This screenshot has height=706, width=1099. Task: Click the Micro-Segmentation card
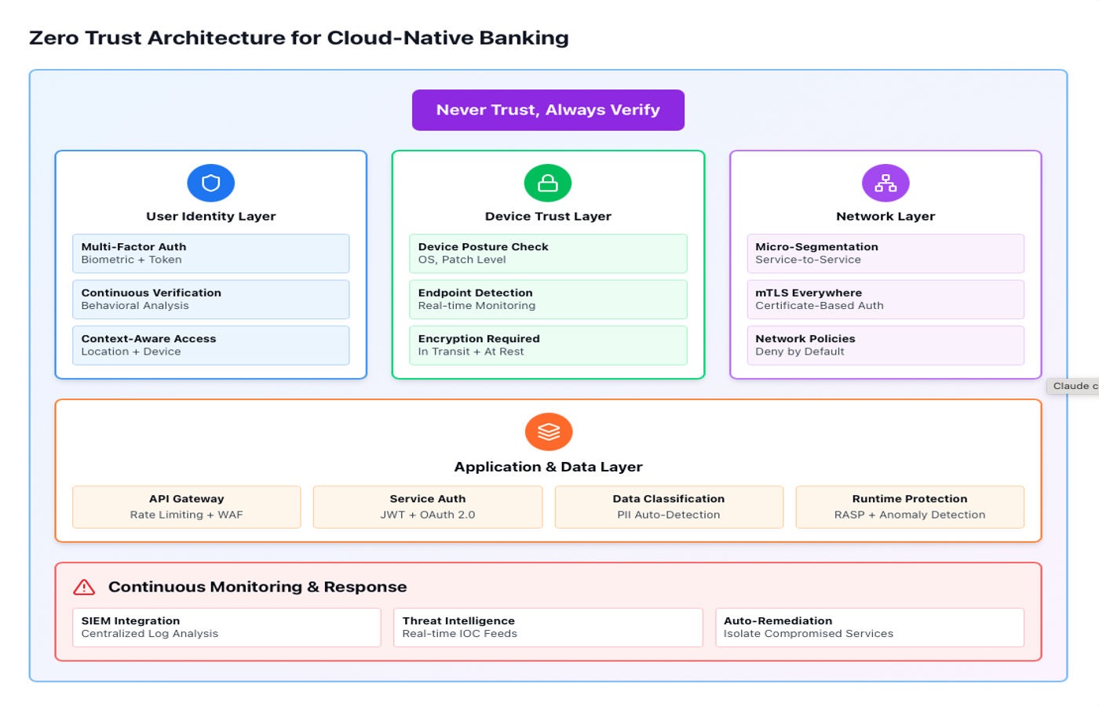885,253
